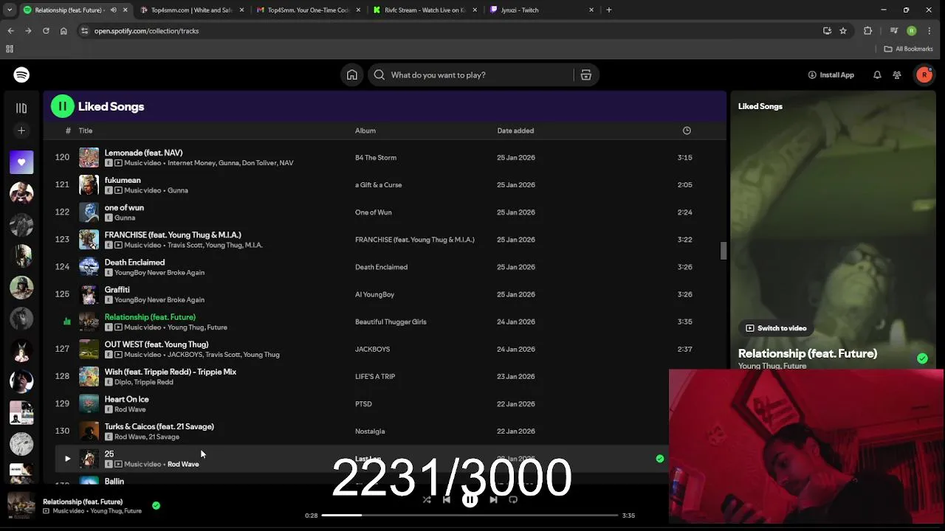Open the Browse icon beside search
Image resolution: width=945 pixels, height=531 pixels.
tap(586, 74)
